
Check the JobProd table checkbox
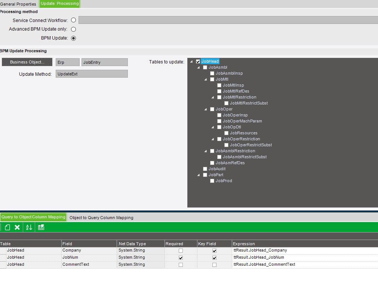point(212,181)
